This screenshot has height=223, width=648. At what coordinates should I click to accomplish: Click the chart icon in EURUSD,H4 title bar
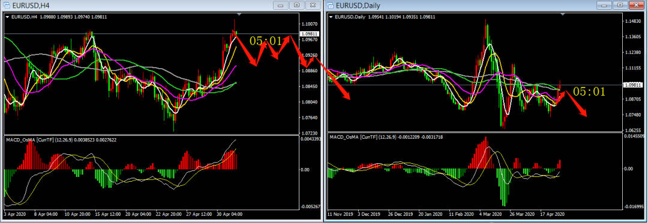7,5
